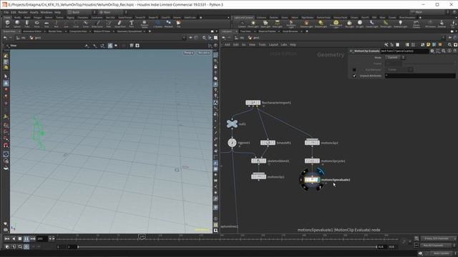The width and height of the screenshot is (458, 257).
Task: Click the play backward button
Action: 14,238
